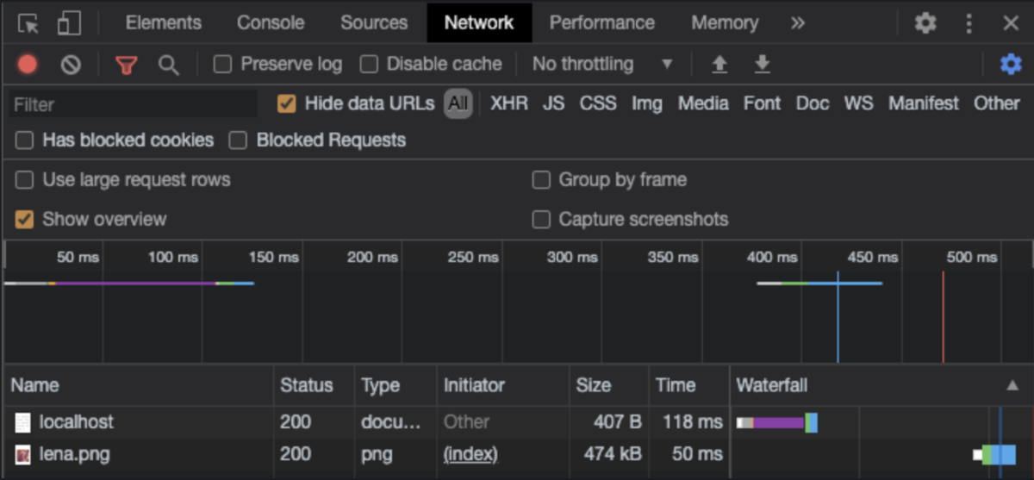Viewport: 1034px width, 480px height.
Task: Filter requests by XHR type
Action: coord(508,104)
